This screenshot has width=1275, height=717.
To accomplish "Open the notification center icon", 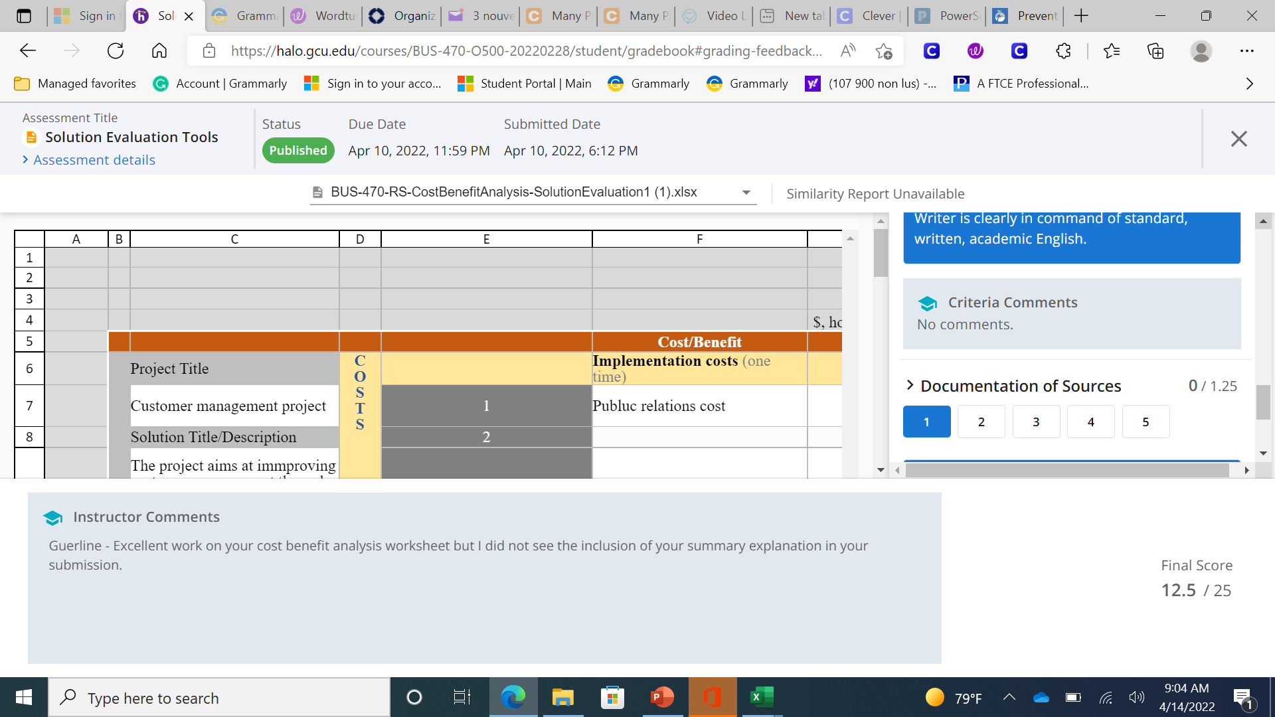I will 1242,698.
